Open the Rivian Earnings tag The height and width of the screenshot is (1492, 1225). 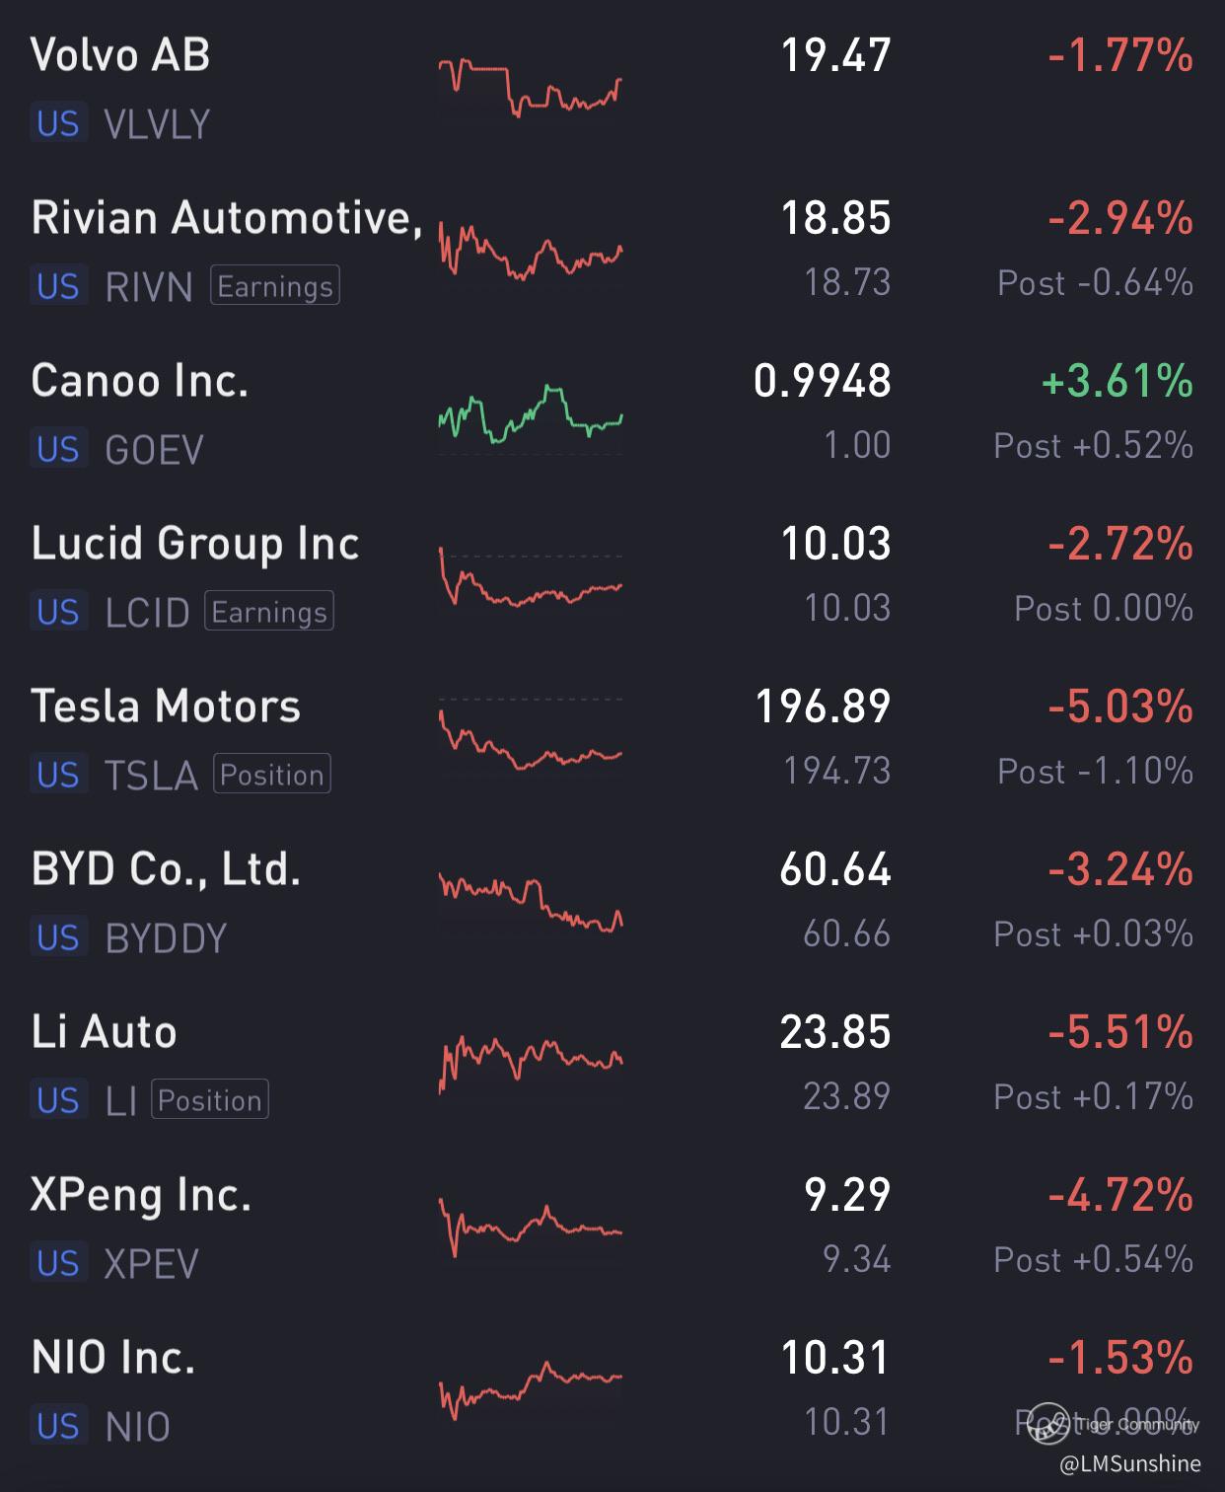275,286
